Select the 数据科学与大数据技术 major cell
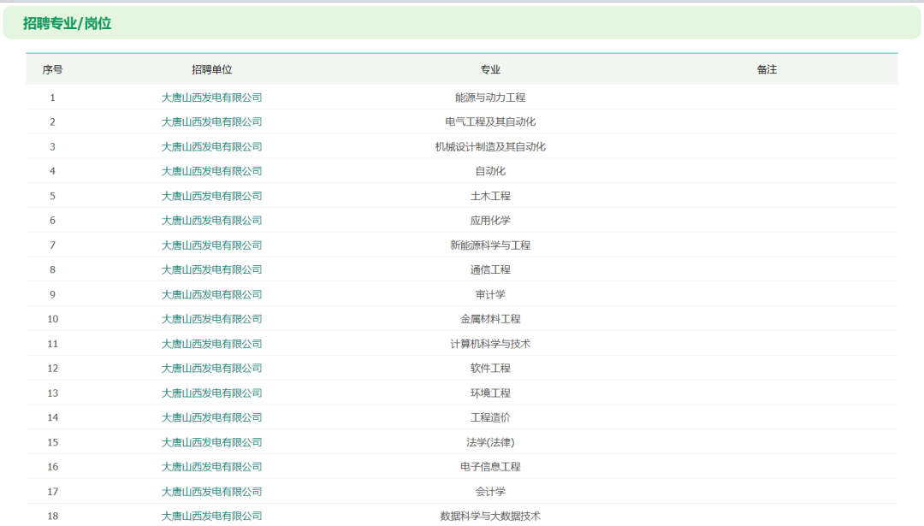Screen dimensions: 924x526 point(490,516)
